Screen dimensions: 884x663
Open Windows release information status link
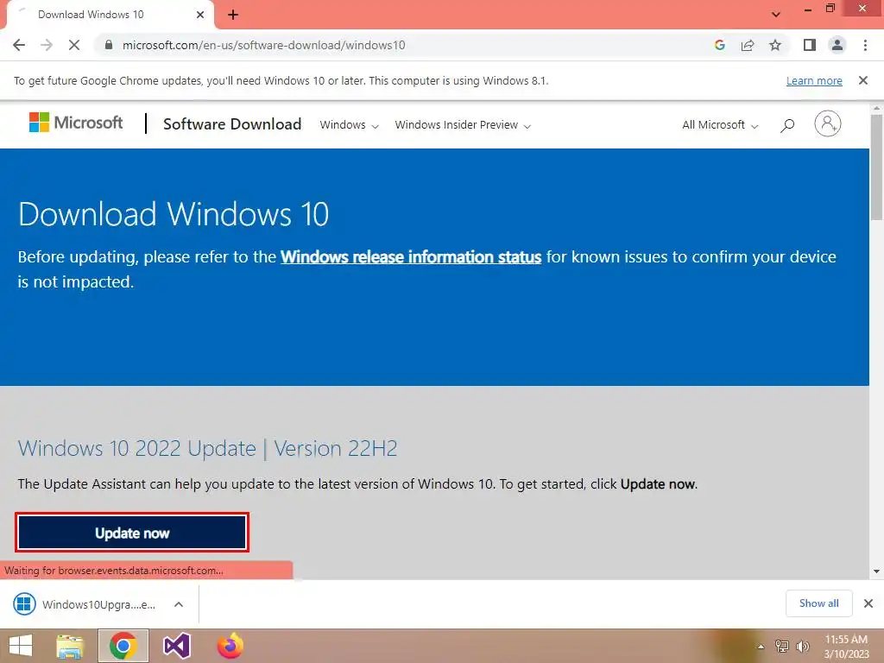tap(411, 257)
